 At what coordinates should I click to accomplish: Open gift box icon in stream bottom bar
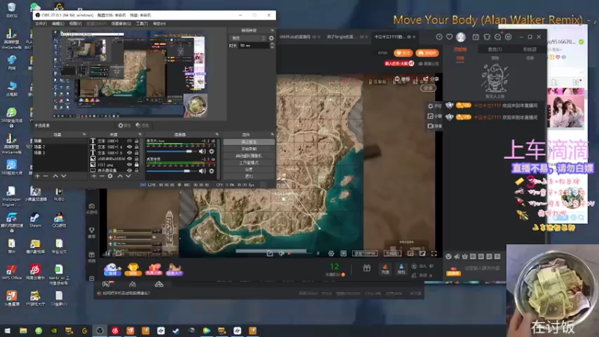[367, 268]
